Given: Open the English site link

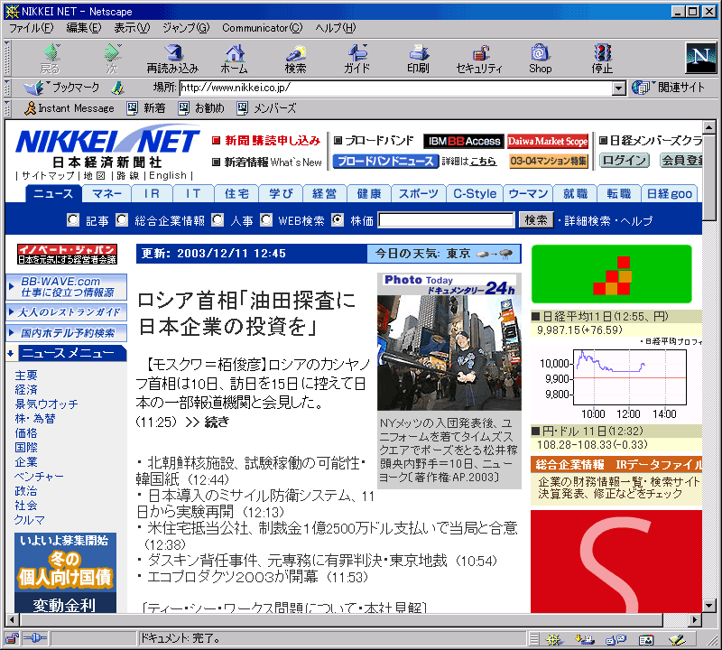Looking at the screenshot, I should click(x=168, y=175).
